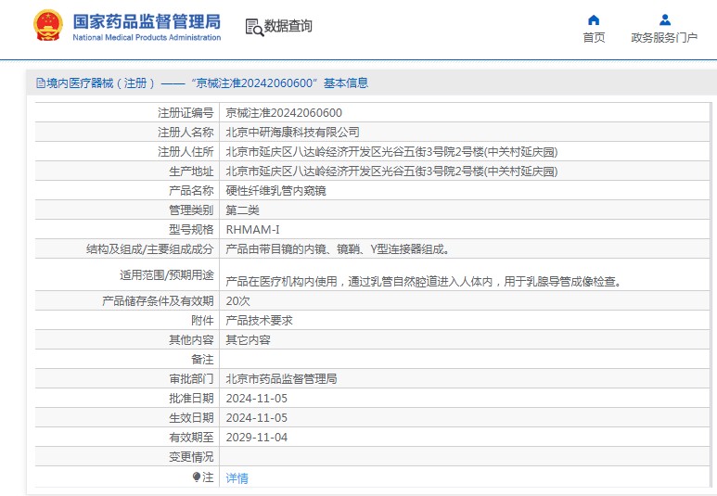Click the 产品名称 field label
This screenshot has width=717, height=496.
pos(191,191)
